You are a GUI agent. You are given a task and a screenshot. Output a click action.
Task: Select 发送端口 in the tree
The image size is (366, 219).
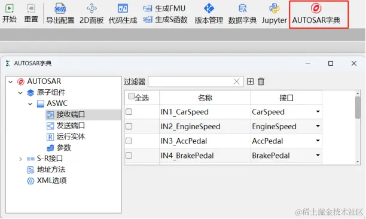pos(71,126)
